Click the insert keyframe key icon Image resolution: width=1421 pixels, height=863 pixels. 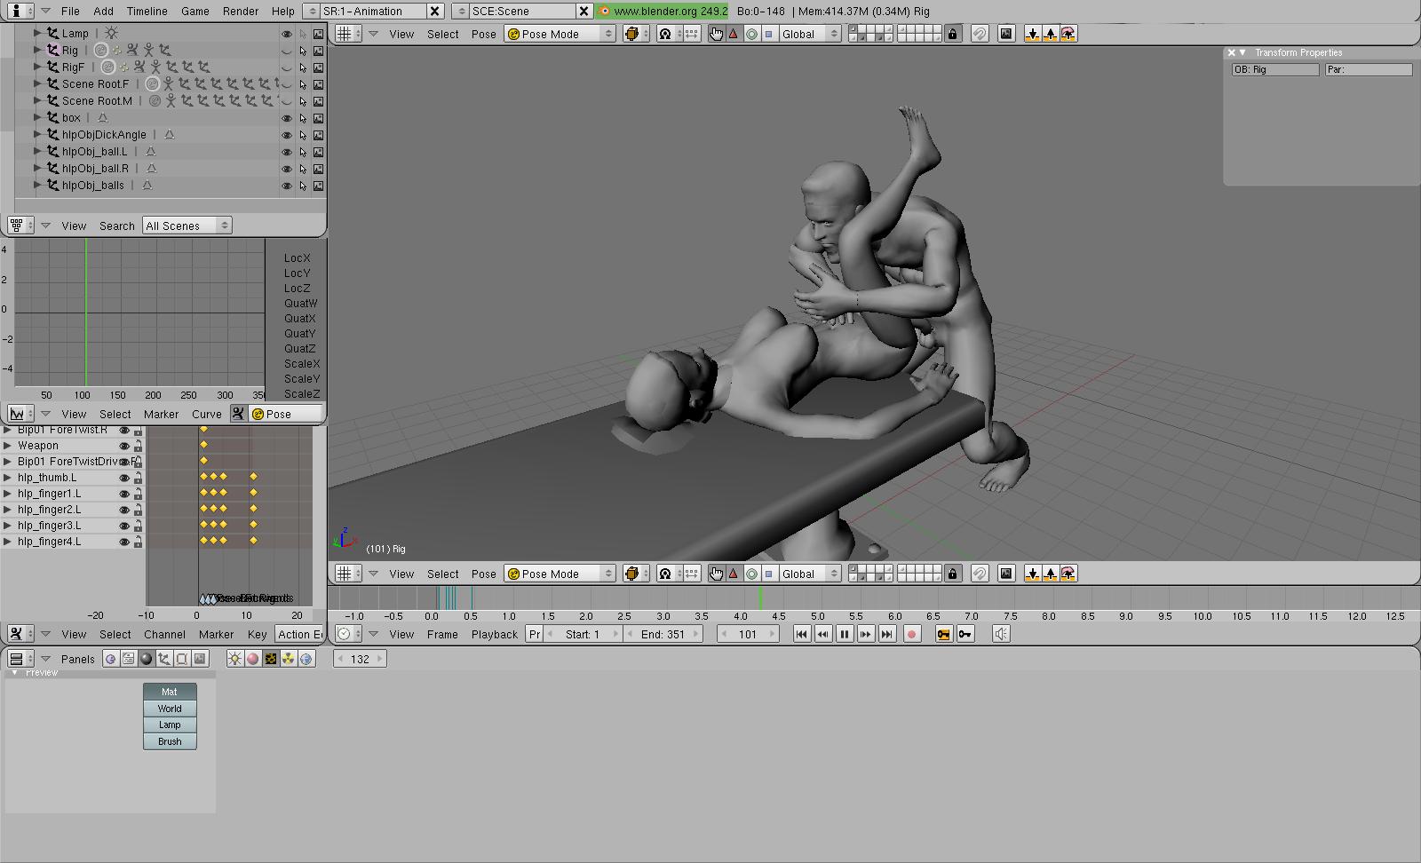(943, 634)
